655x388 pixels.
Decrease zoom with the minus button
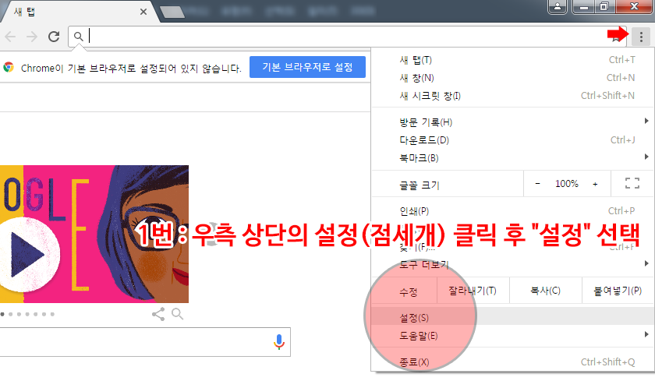(537, 184)
